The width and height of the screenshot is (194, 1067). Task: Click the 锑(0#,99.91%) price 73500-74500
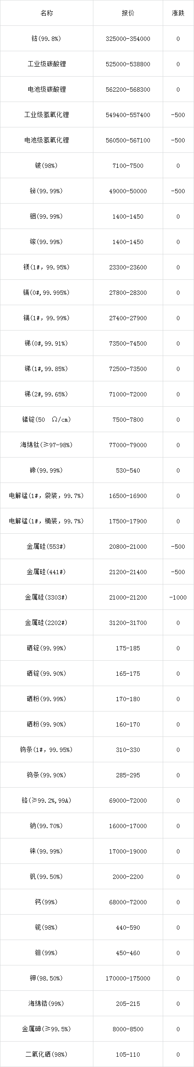point(128,343)
